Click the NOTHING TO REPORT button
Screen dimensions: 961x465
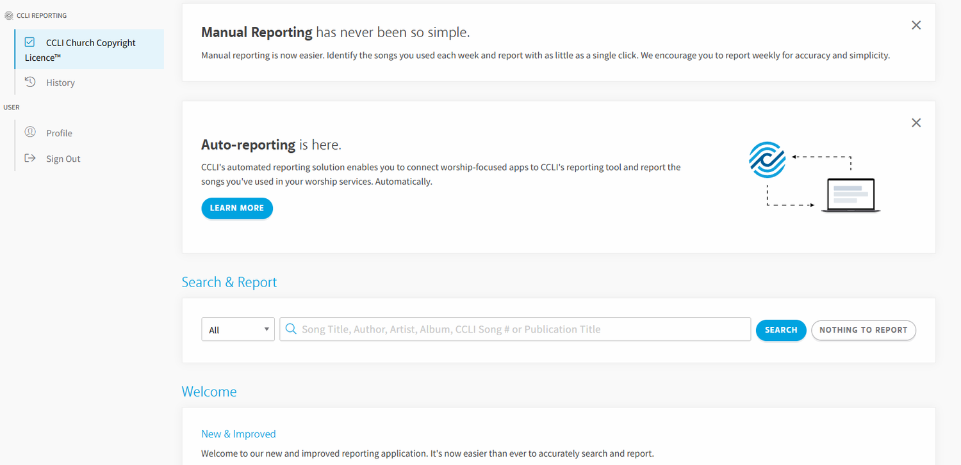coord(863,330)
